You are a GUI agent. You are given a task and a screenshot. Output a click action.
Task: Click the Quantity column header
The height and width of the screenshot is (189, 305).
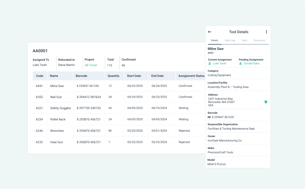pyautogui.click(x=114, y=76)
